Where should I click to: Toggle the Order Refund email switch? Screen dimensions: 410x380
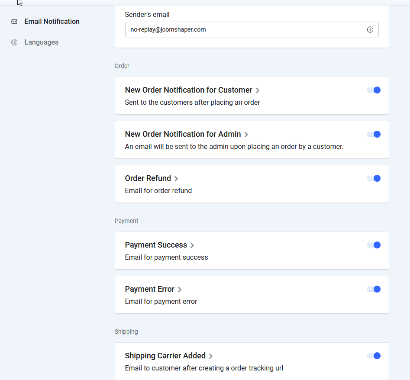pyautogui.click(x=373, y=178)
